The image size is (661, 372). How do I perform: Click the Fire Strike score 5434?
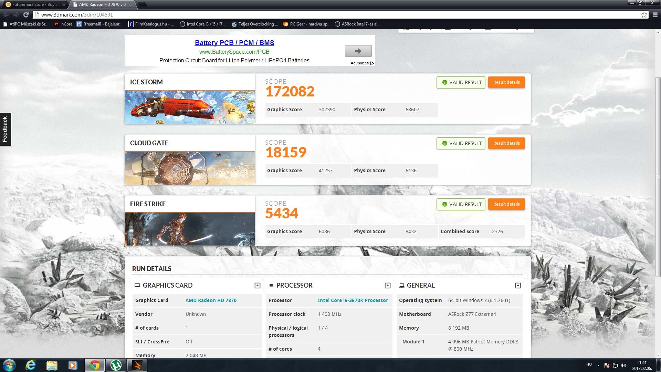[x=282, y=213]
